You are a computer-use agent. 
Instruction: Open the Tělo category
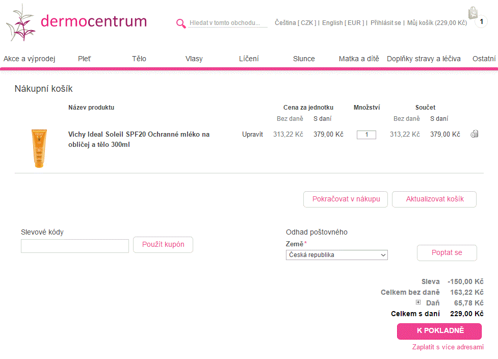(139, 59)
